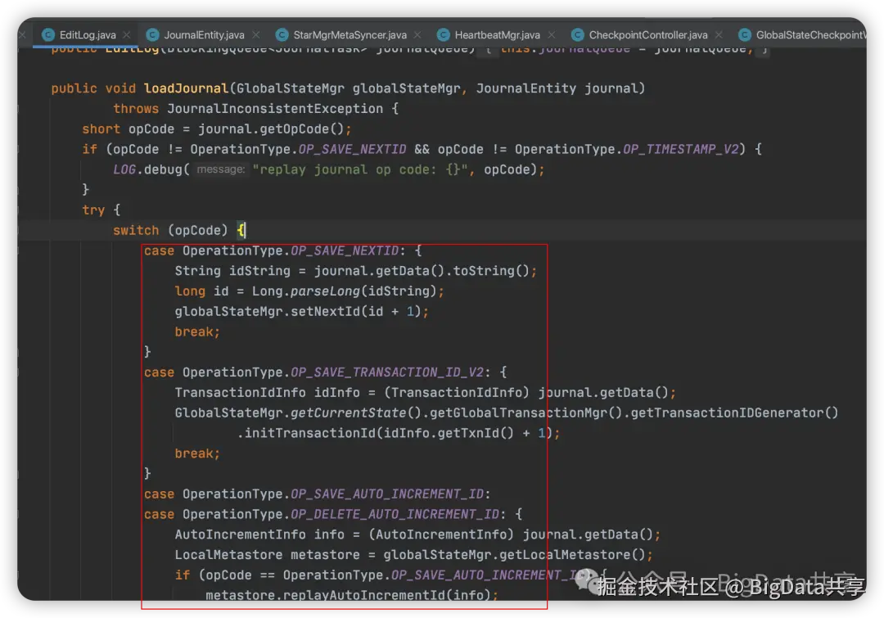Switch to HeartbeatMgr.java tab

[497, 35]
